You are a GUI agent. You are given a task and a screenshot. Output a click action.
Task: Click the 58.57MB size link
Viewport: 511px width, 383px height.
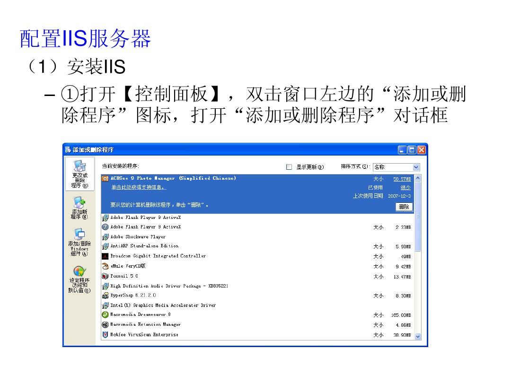[402, 179]
